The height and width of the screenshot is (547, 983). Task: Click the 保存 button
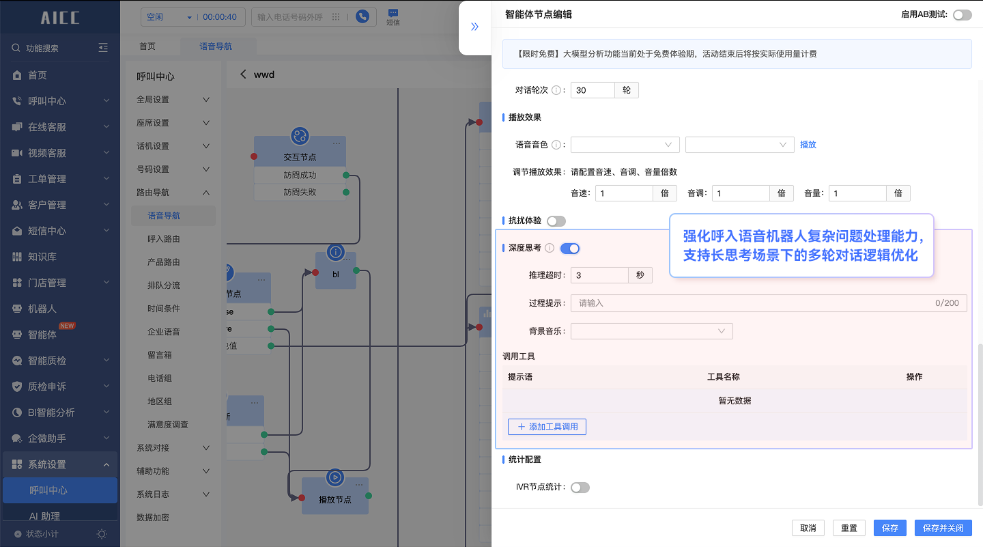click(x=890, y=528)
